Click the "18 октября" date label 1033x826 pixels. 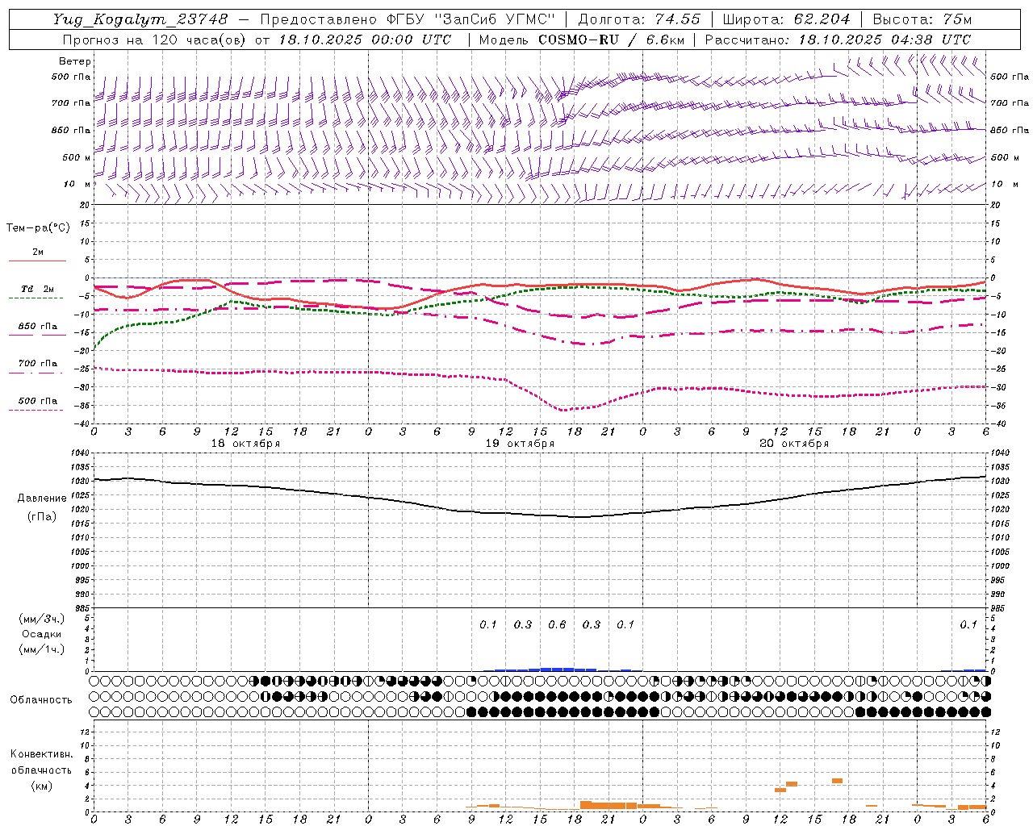click(245, 444)
